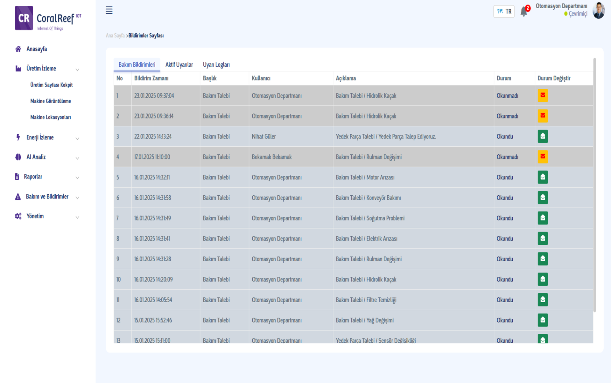
Task: Mark row 5 Motor Arızası as unread
Action: [543, 177]
